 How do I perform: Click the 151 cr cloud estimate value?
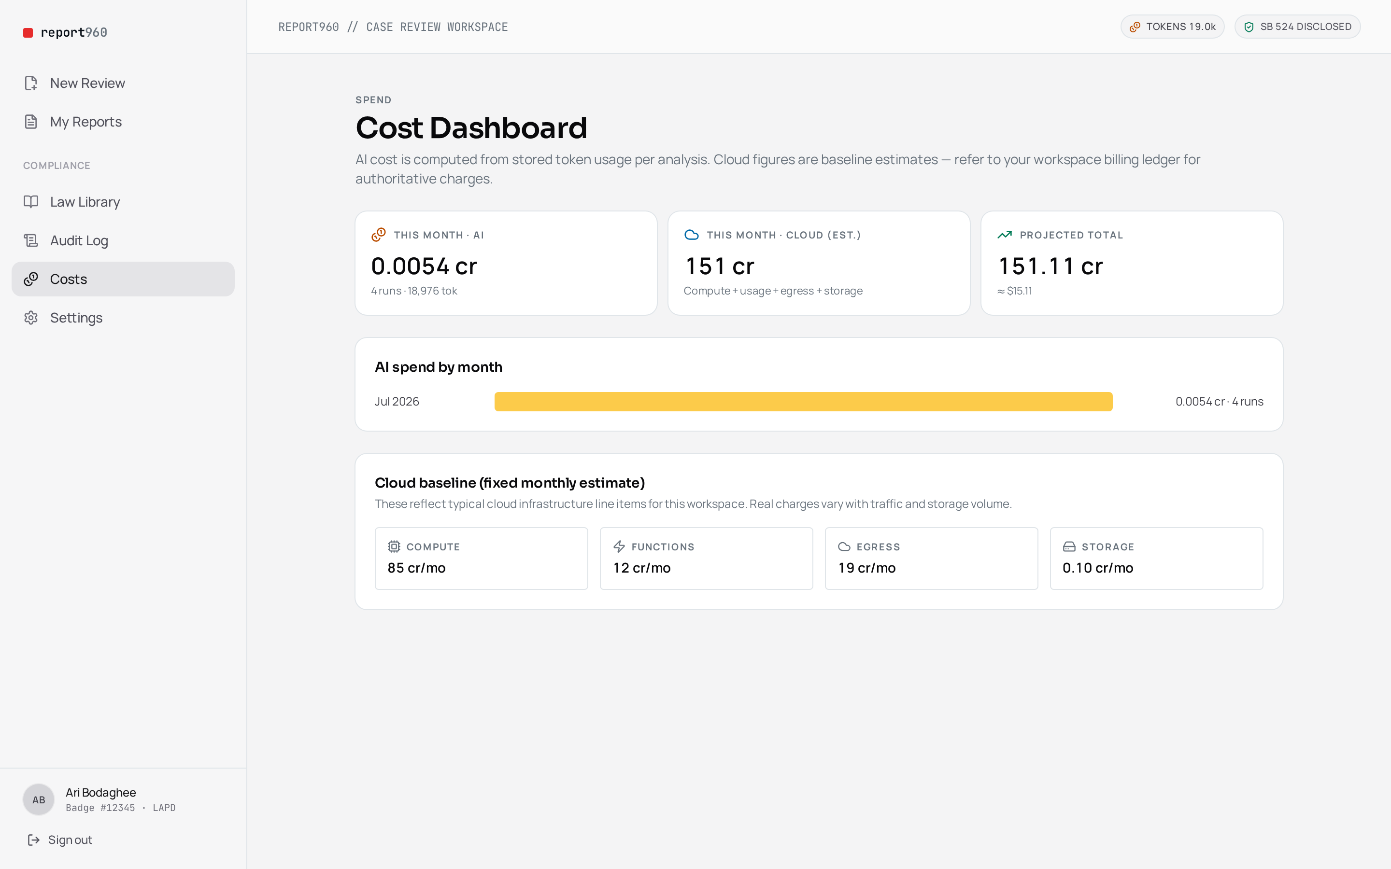click(719, 266)
